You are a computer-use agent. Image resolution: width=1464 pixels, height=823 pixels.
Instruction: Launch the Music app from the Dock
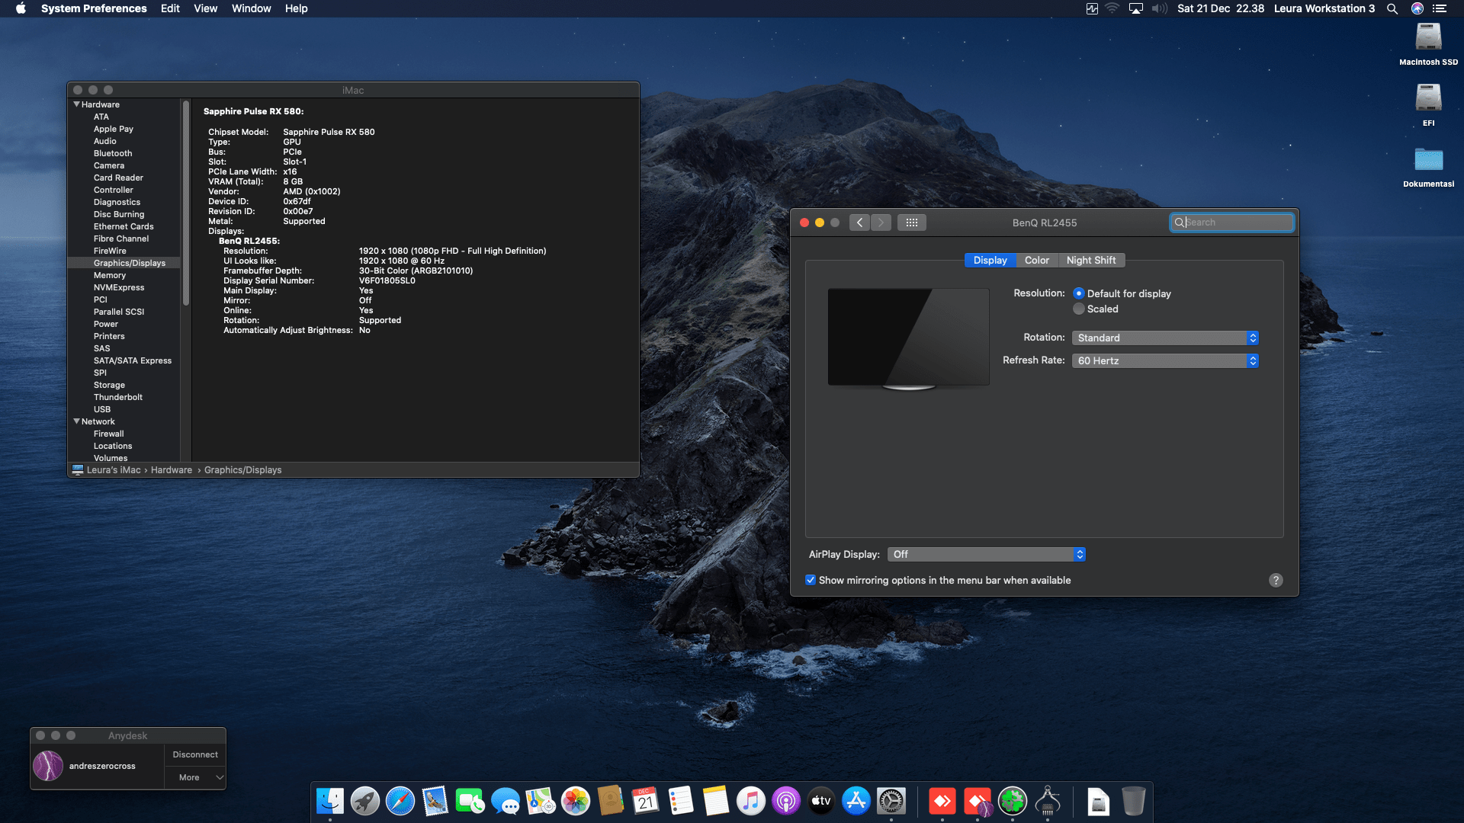tap(751, 802)
